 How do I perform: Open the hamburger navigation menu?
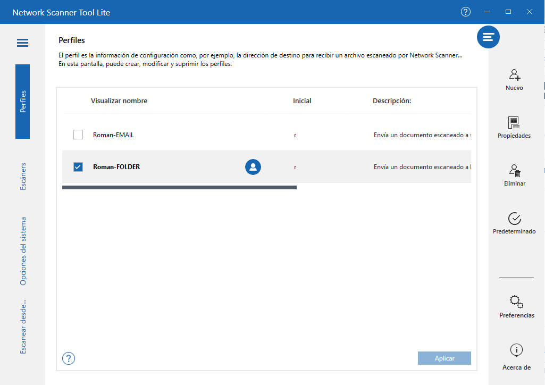coord(22,43)
